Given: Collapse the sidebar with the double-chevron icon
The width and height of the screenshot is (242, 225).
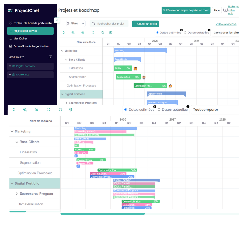Looking at the screenshot, I should click(56, 20).
